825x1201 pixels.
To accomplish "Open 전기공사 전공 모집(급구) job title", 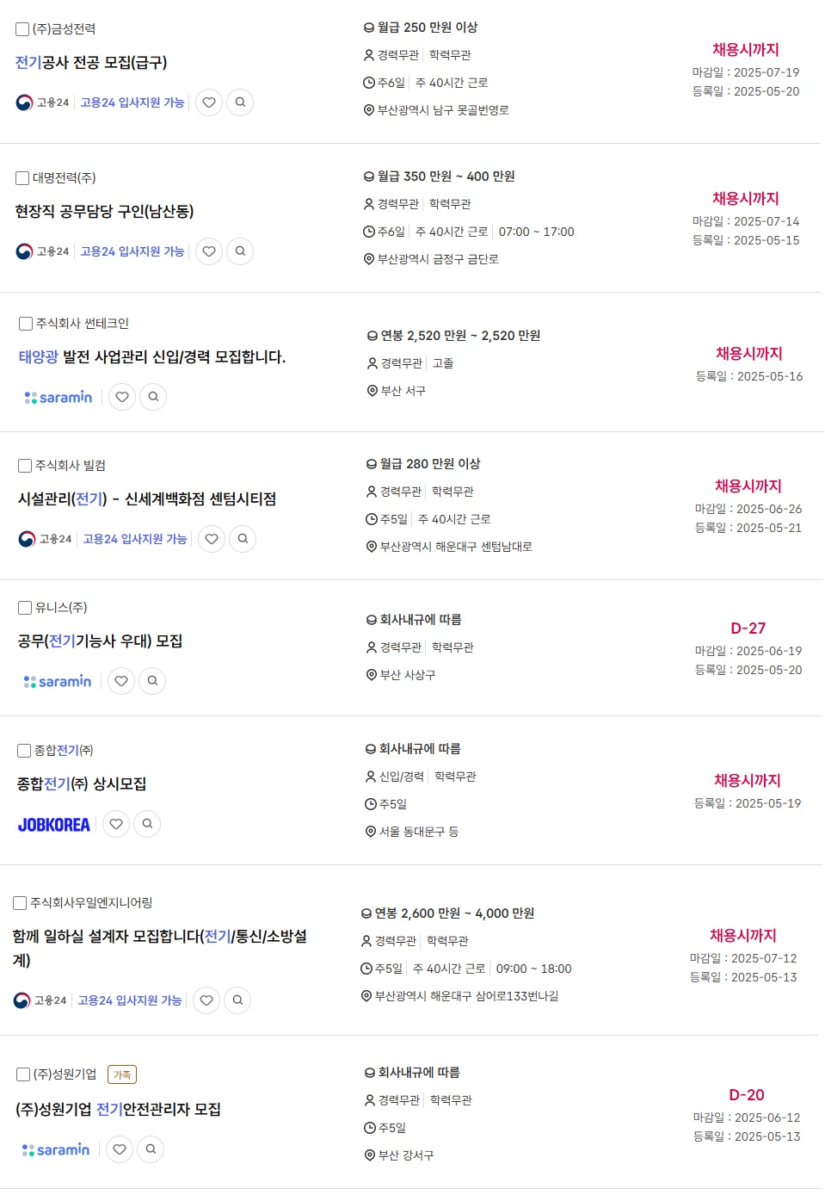I will pyautogui.click(x=91, y=63).
